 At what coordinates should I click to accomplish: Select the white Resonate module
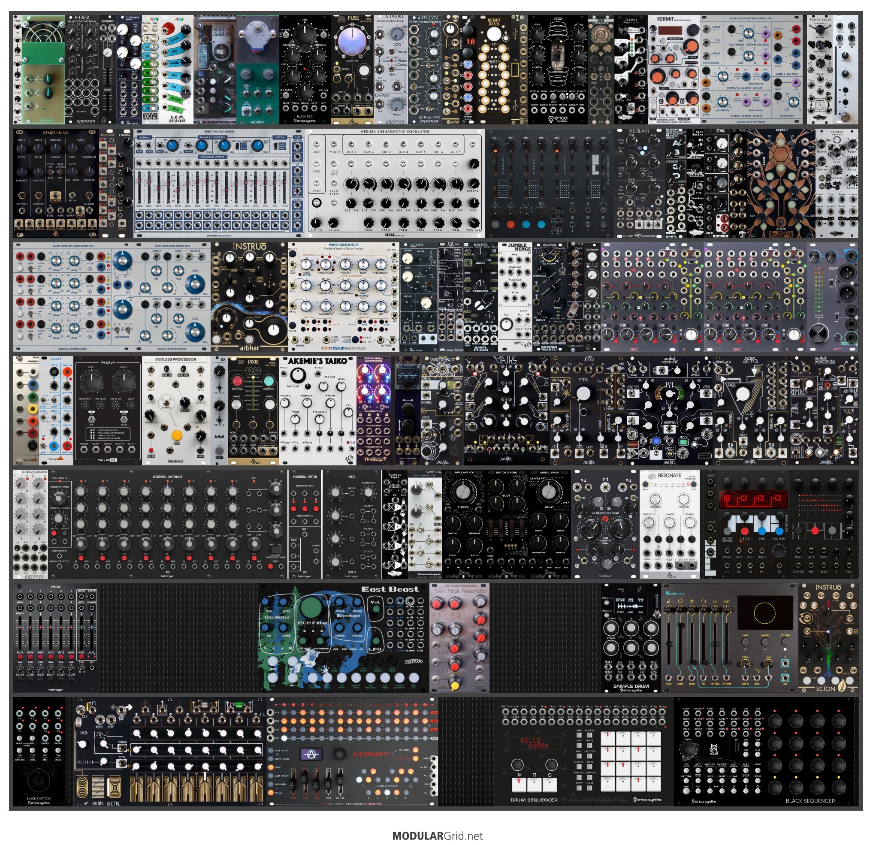669,524
